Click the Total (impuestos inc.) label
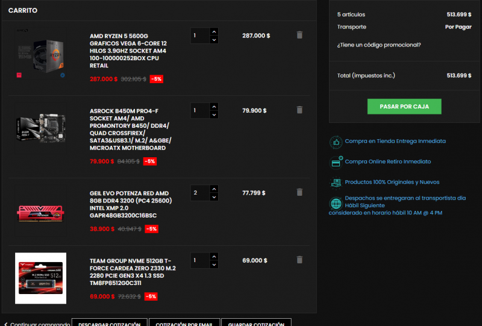 click(366, 75)
